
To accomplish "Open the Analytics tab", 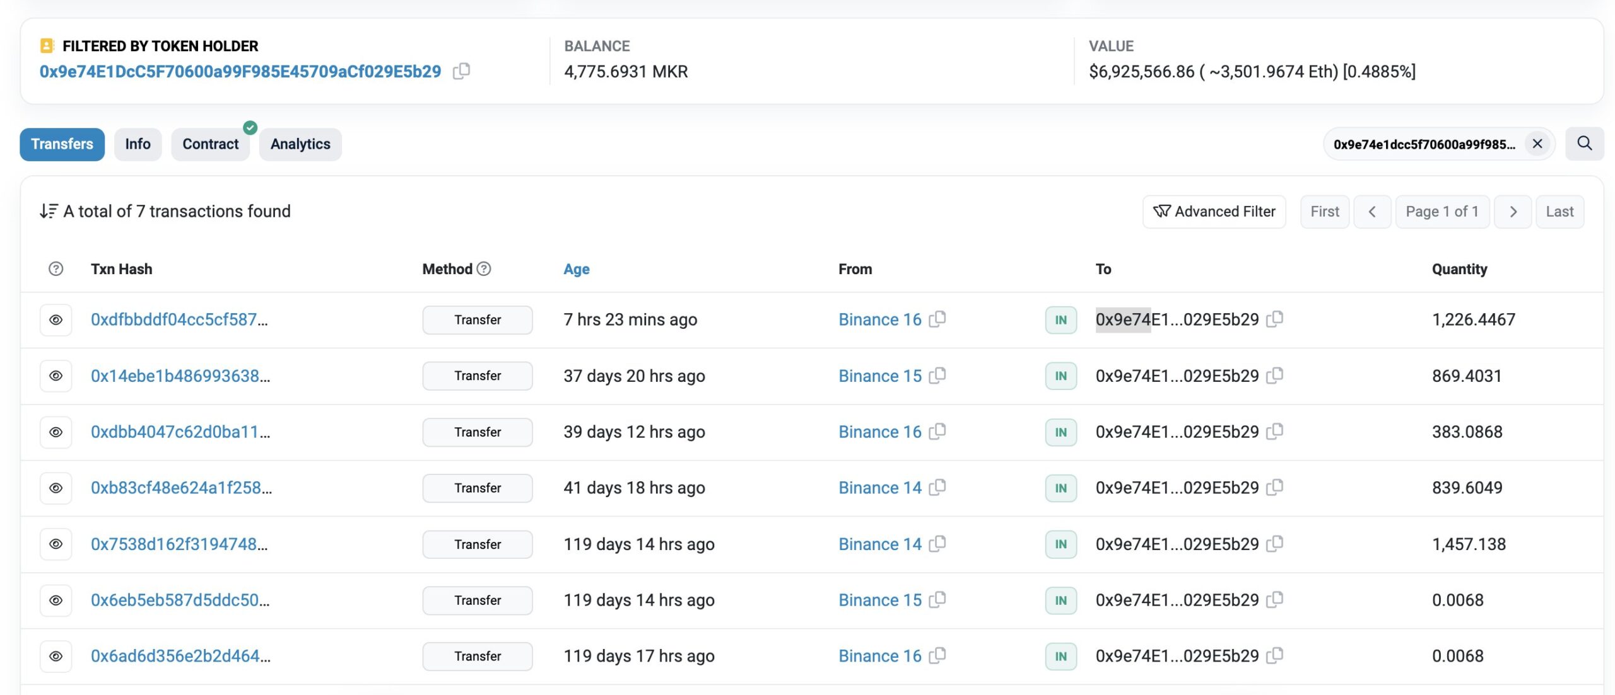I will (300, 144).
